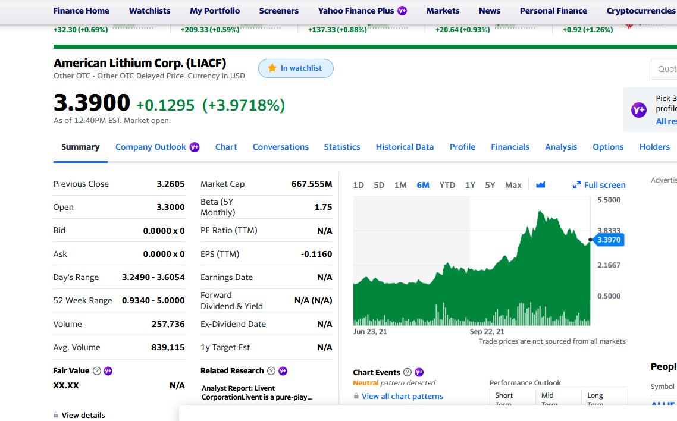677x421 pixels.
Task: Click the Previous Close value 3.2605
Action: pyautogui.click(x=171, y=184)
